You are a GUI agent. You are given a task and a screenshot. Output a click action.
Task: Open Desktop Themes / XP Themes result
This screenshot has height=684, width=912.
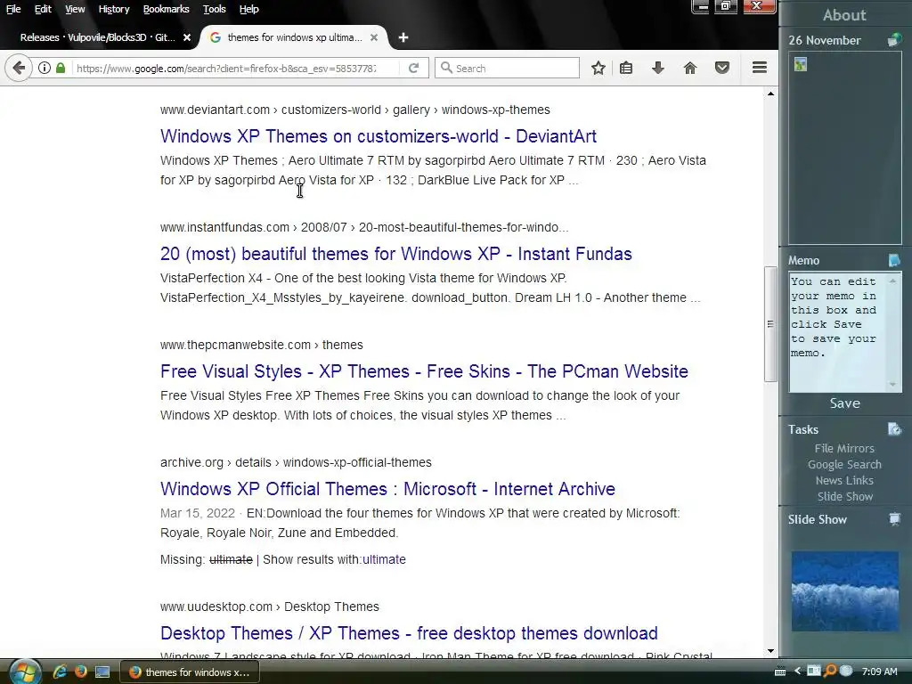[409, 633]
